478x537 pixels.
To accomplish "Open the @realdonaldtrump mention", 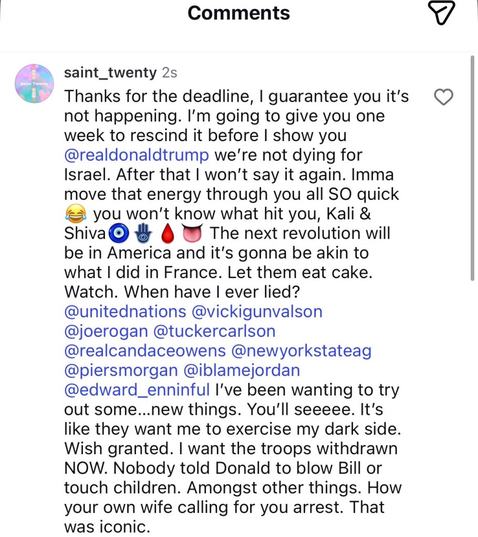I will pyautogui.click(x=137, y=155).
